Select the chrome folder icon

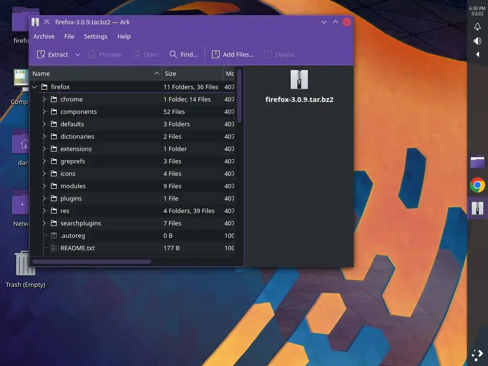click(54, 99)
